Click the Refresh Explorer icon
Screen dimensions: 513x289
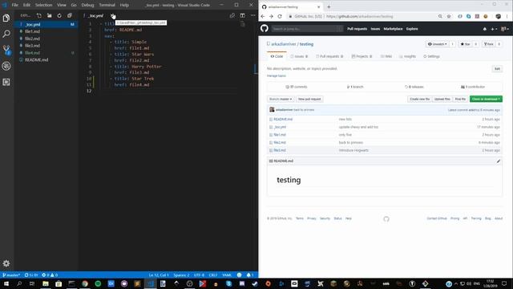pos(59,15)
